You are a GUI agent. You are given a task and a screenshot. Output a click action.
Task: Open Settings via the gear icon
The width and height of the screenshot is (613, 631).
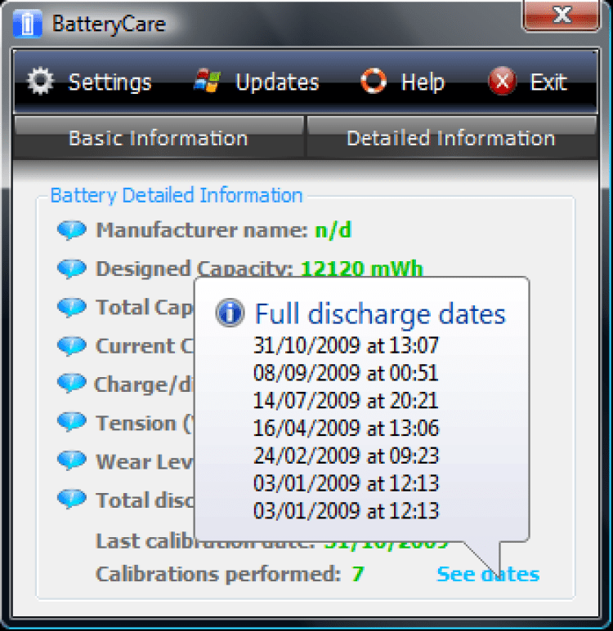click(x=40, y=82)
